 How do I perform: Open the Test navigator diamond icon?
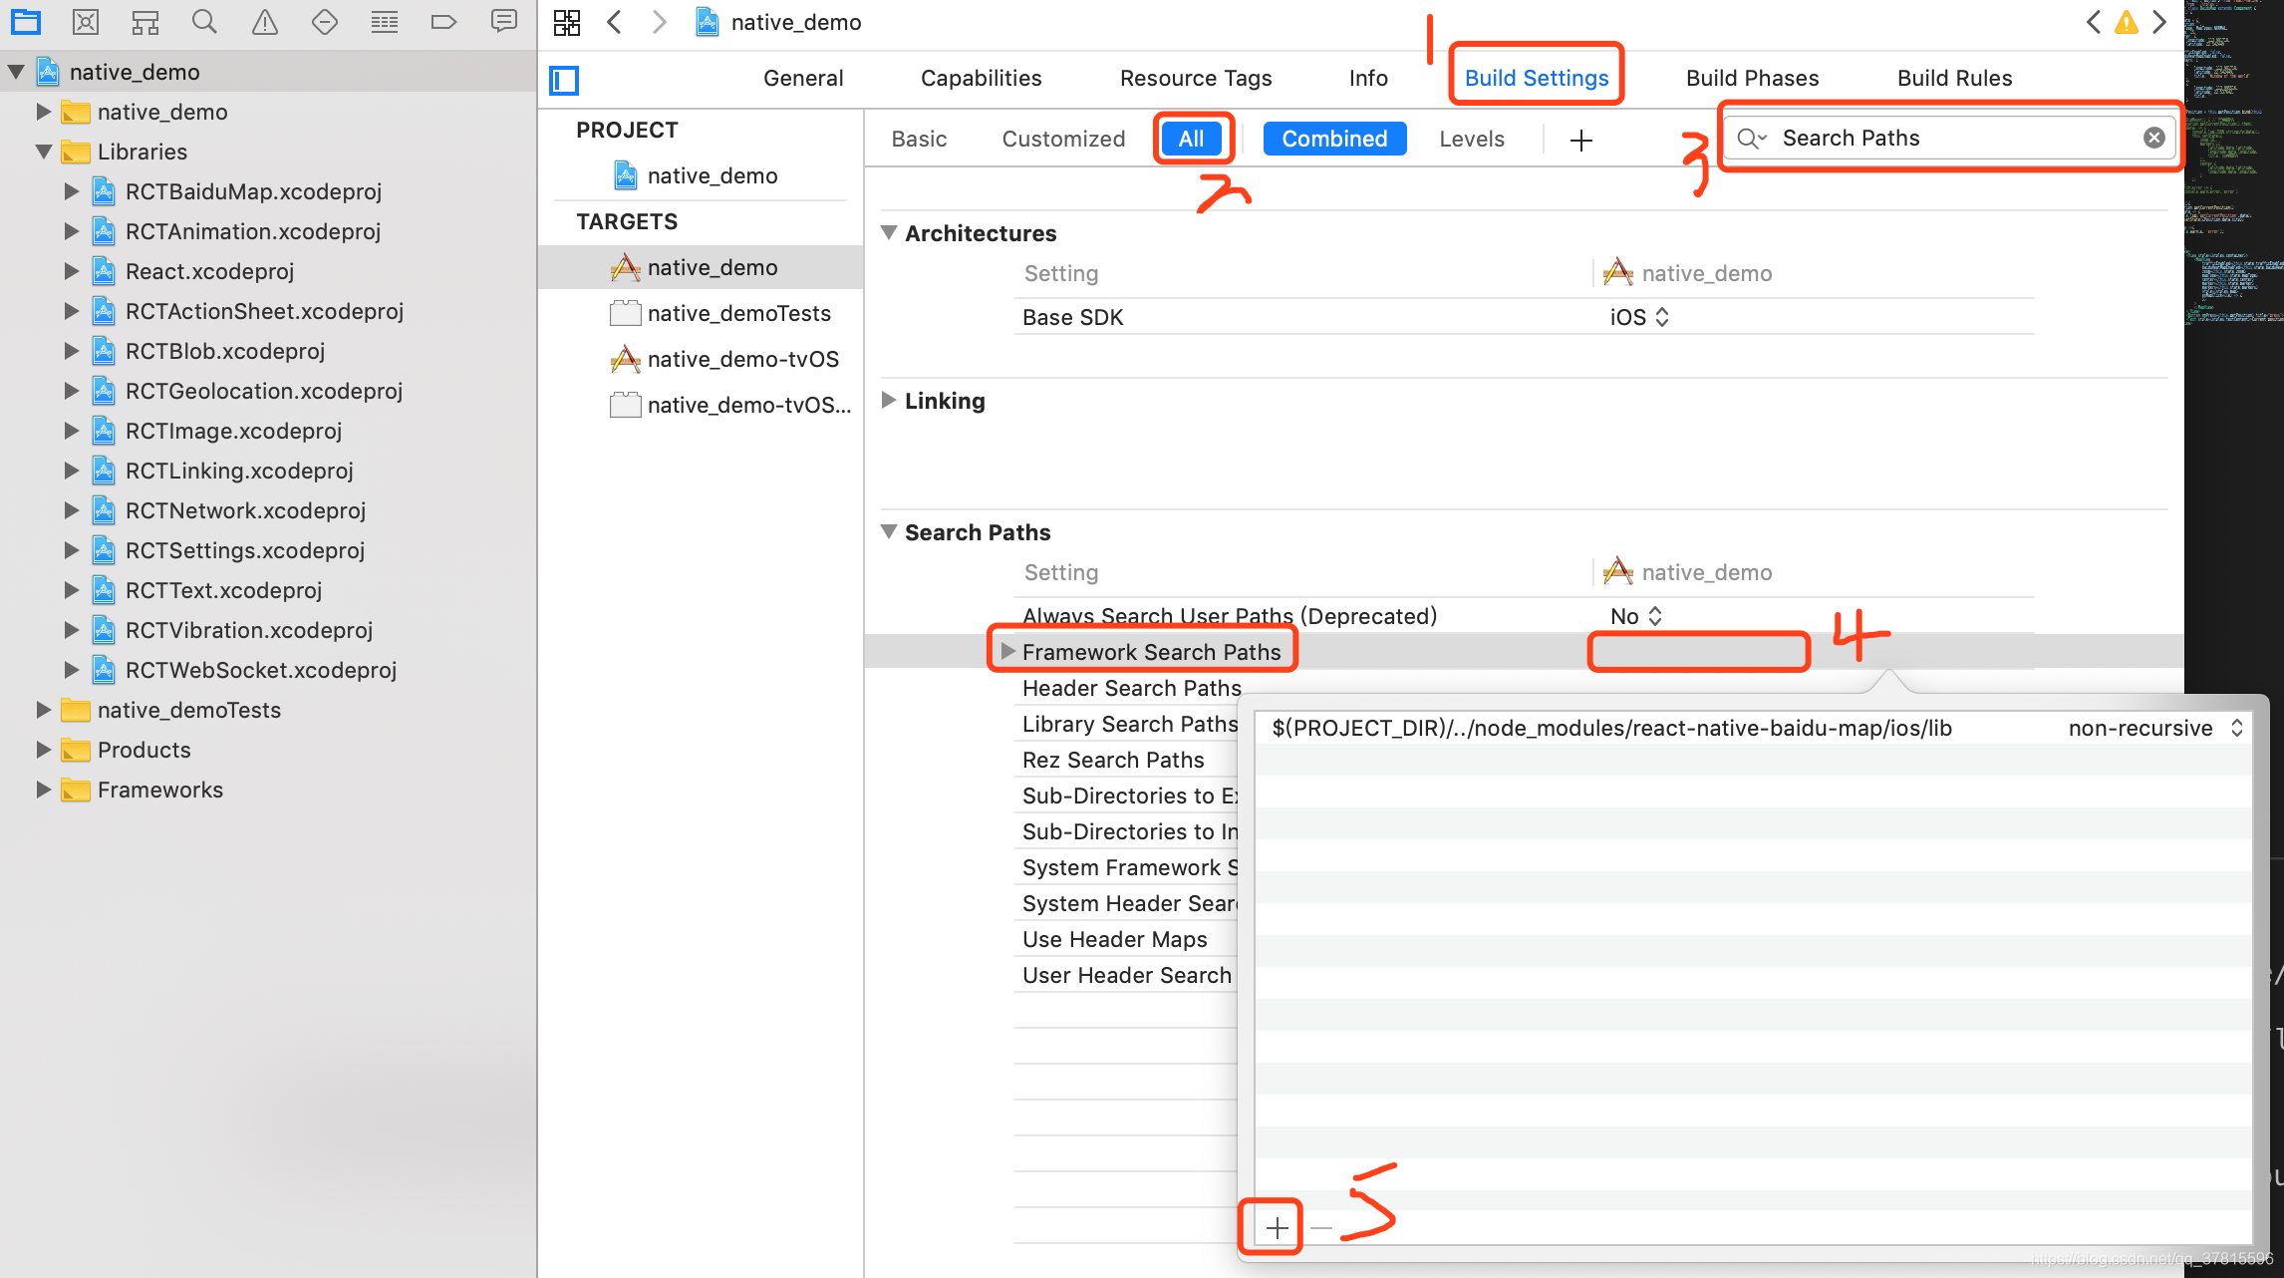pos(325,22)
